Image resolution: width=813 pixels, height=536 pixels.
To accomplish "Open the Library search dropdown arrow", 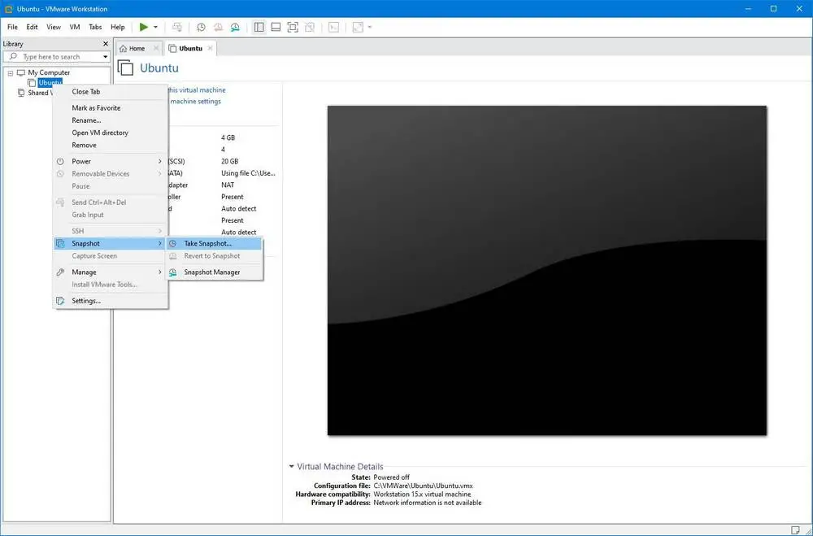I will (x=105, y=57).
